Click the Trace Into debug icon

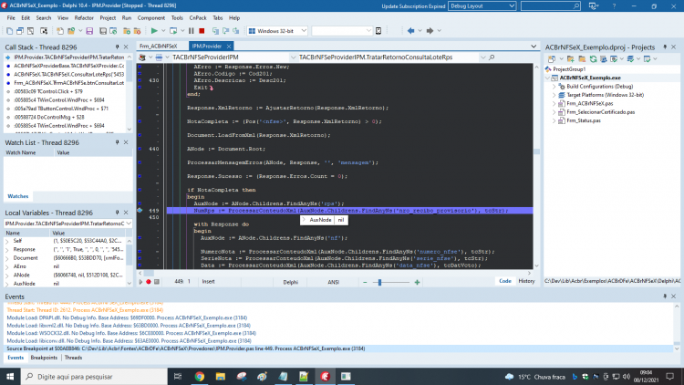(215, 31)
